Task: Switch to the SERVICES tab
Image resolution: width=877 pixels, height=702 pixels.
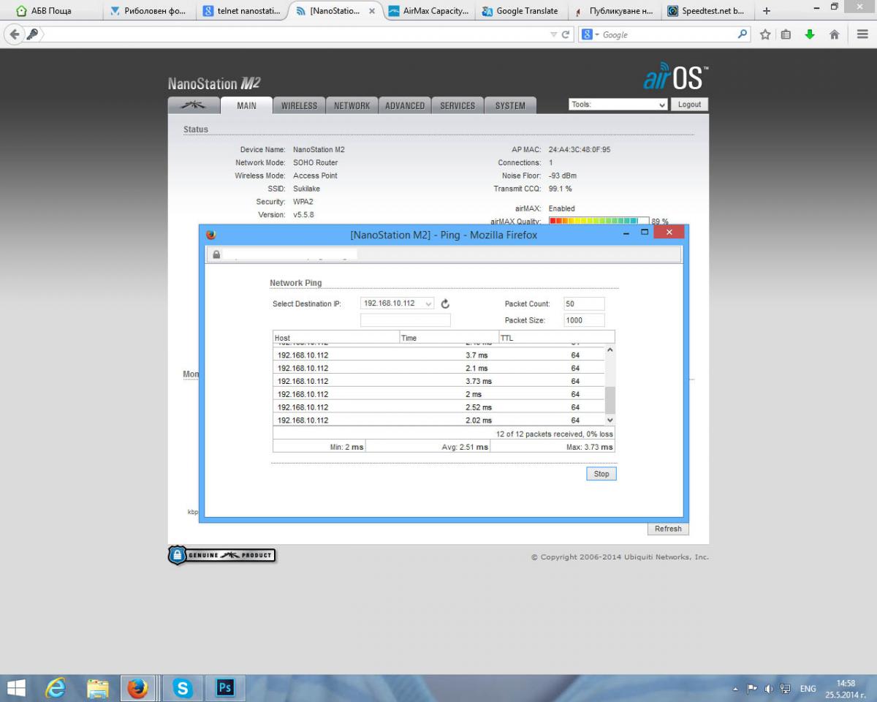Action: [x=458, y=105]
